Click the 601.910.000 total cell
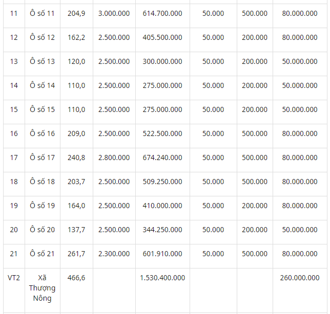 [x=162, y=254]
